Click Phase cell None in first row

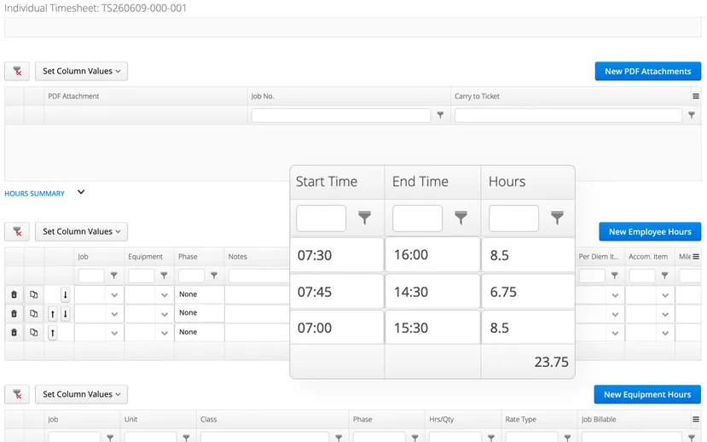pyautogui.click(x=200, y=294)
